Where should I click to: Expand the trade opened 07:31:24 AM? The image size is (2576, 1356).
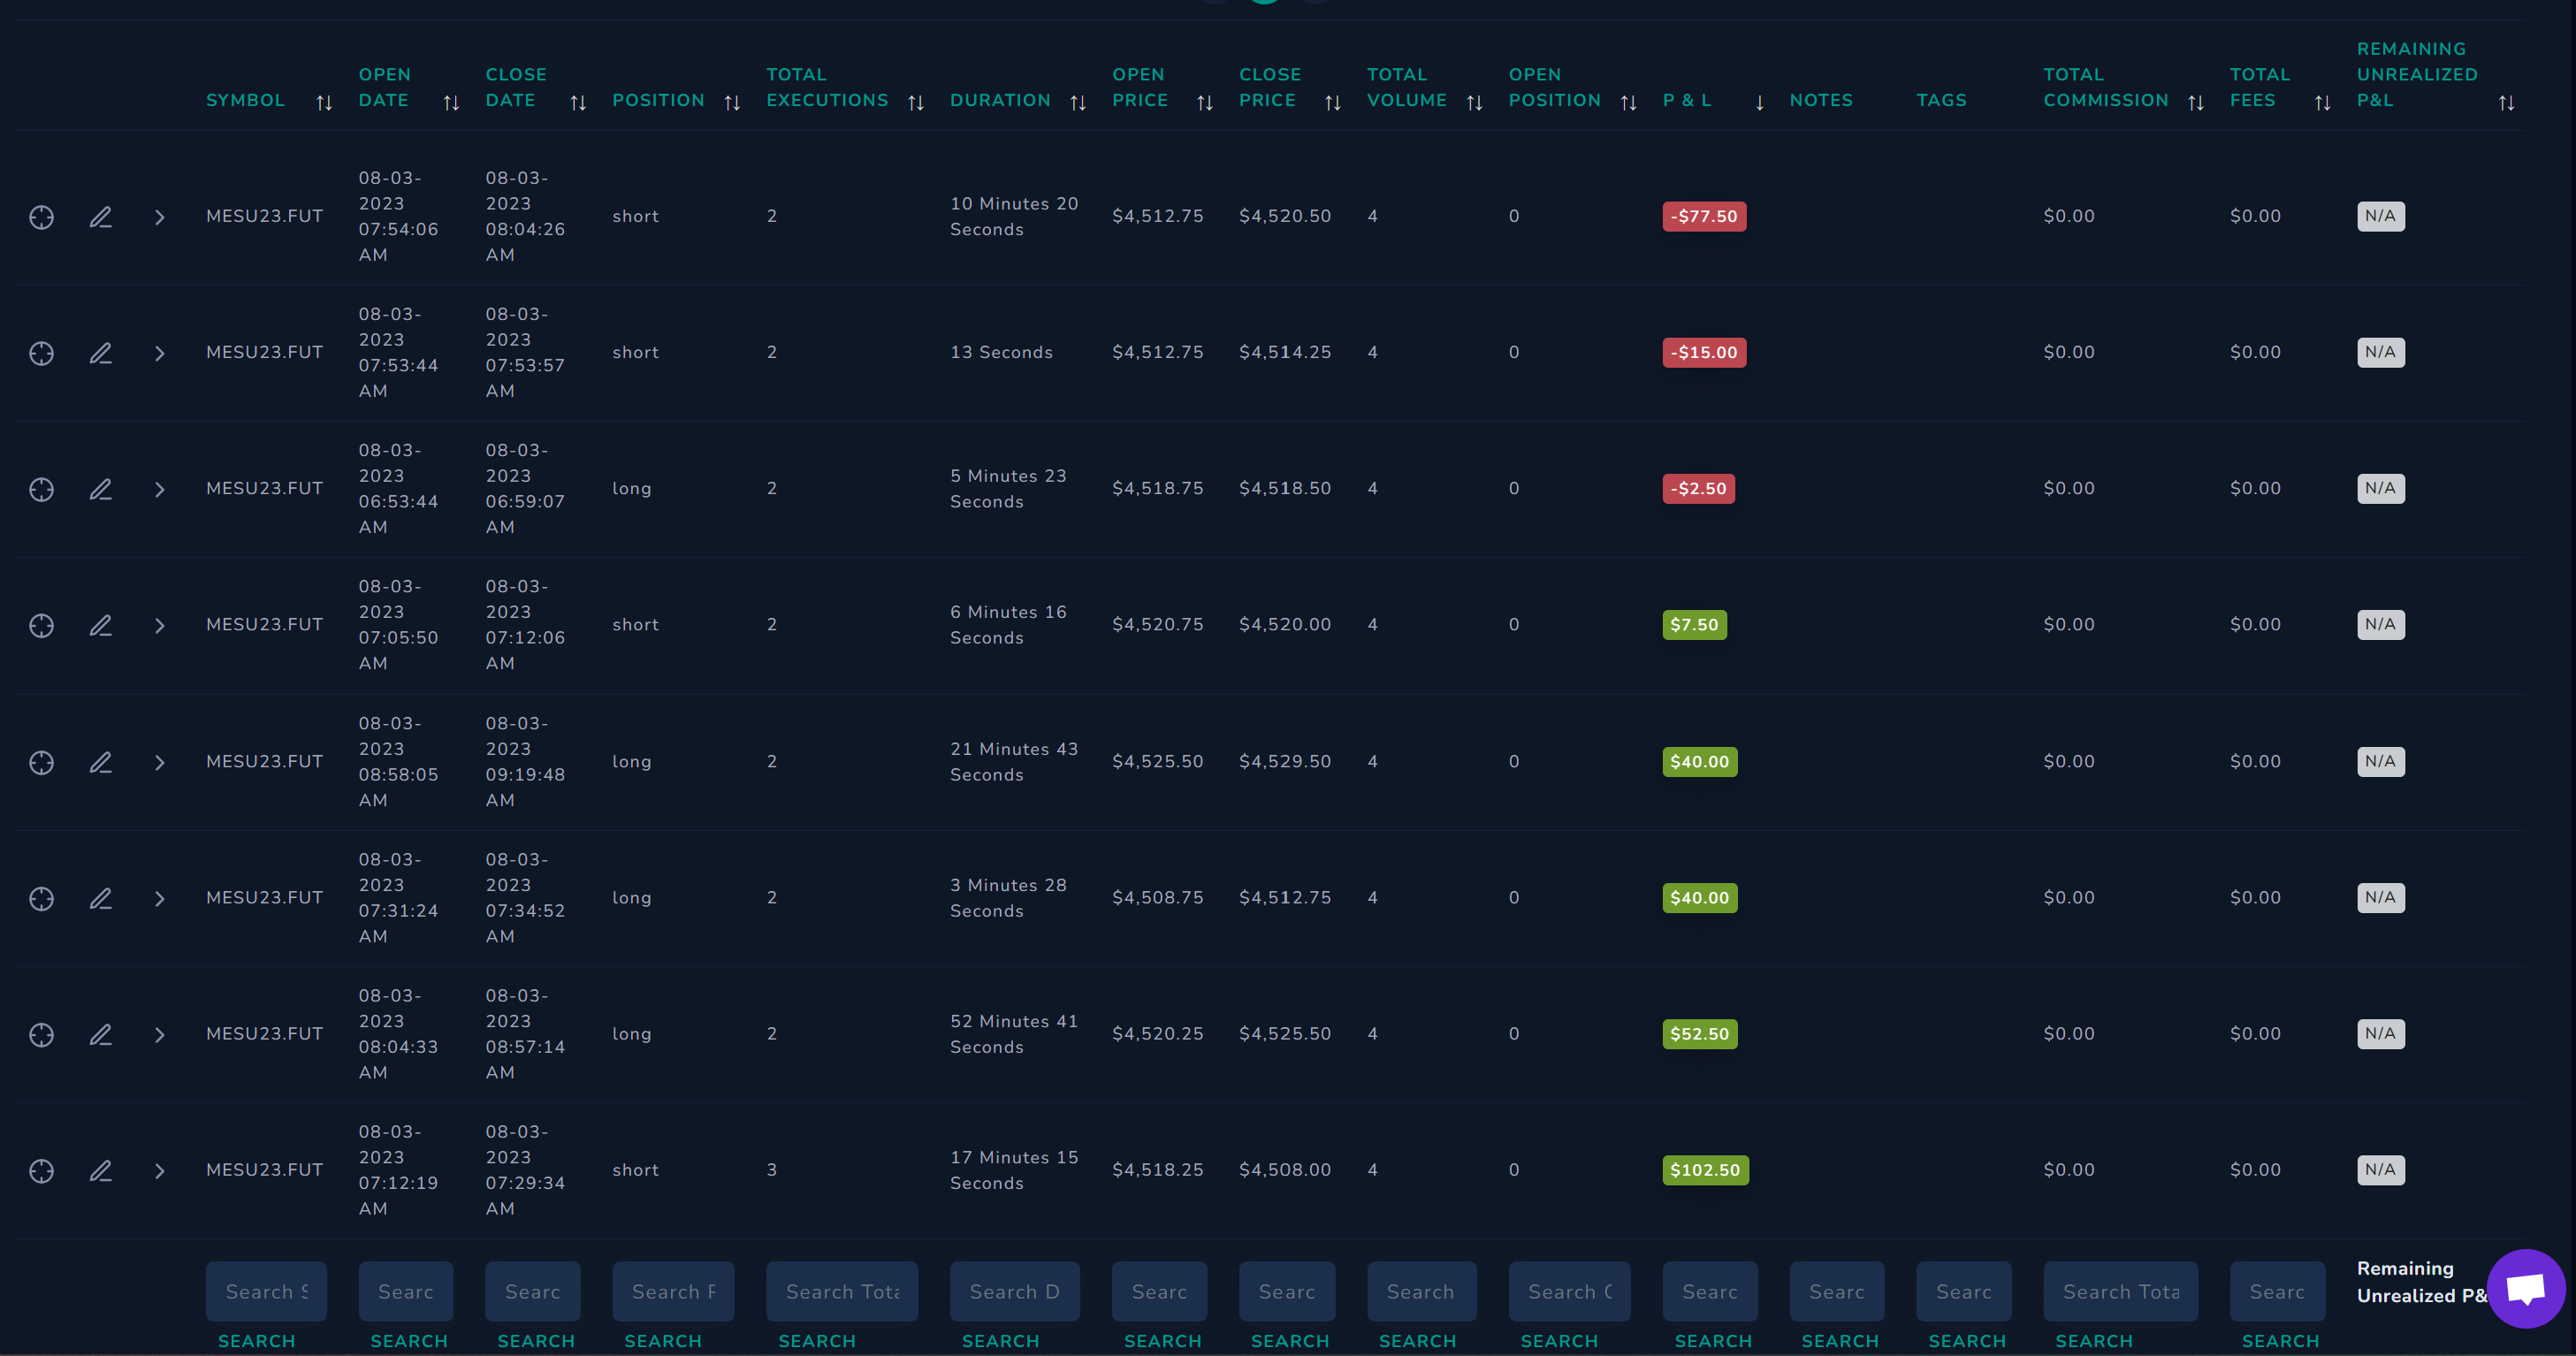(x=160, y=898)
